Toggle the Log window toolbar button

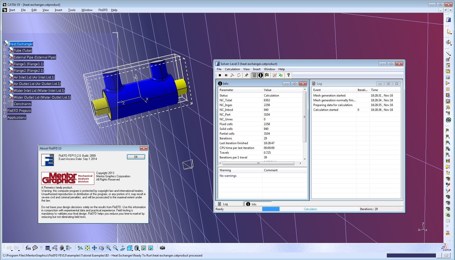[254, 75]
